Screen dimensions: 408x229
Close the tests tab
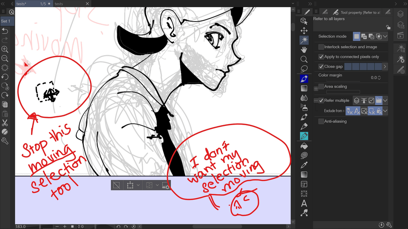88,4
